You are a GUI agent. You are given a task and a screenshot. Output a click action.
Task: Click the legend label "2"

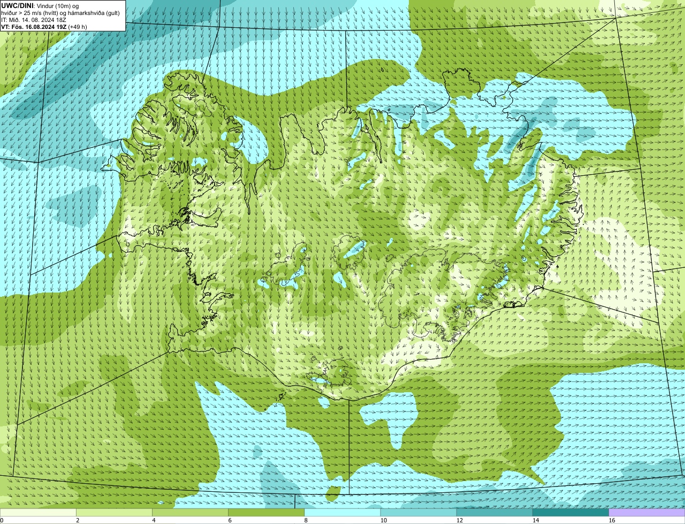78,520
